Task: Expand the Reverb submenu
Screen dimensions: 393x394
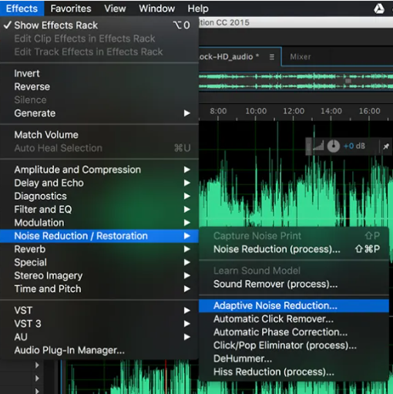Action: pos(99,249)
